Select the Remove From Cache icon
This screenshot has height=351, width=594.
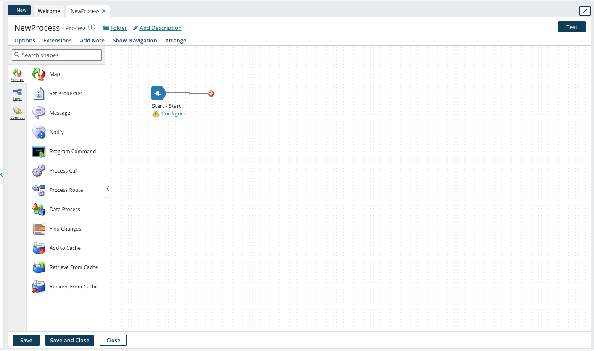[x=39, y=287]
